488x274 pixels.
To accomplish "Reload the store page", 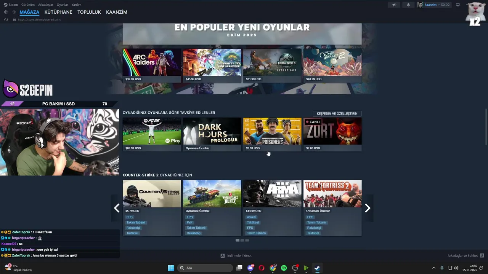I will coord(6,19).
